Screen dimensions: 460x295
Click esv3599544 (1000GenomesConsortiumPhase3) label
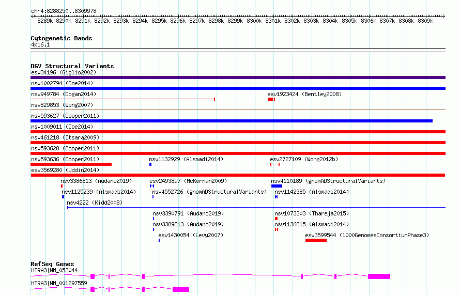pos(367,235)
